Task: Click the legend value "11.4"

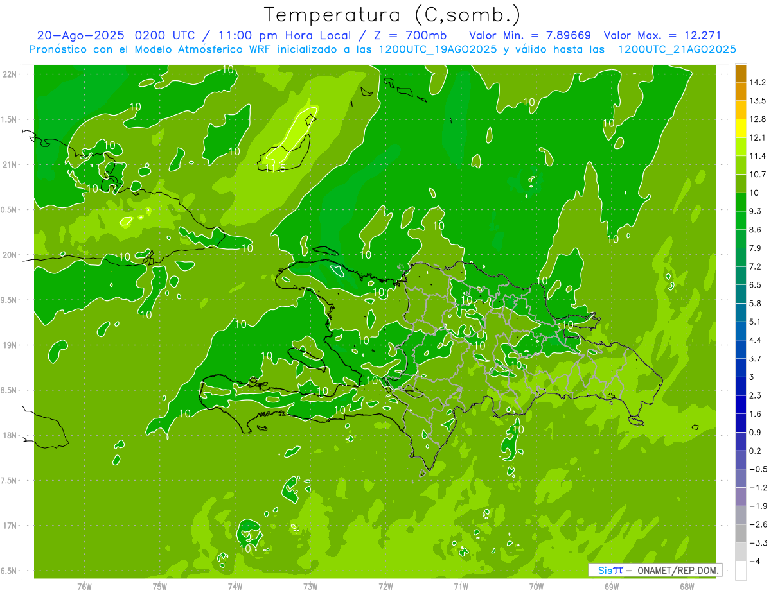Action: [x=758, y=156]
